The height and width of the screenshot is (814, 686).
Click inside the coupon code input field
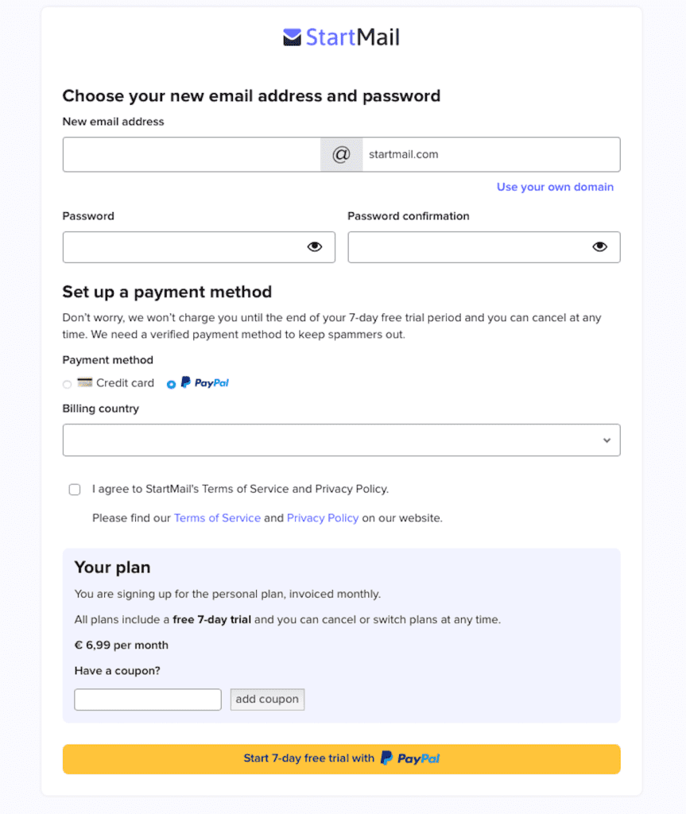click(147, 699)
